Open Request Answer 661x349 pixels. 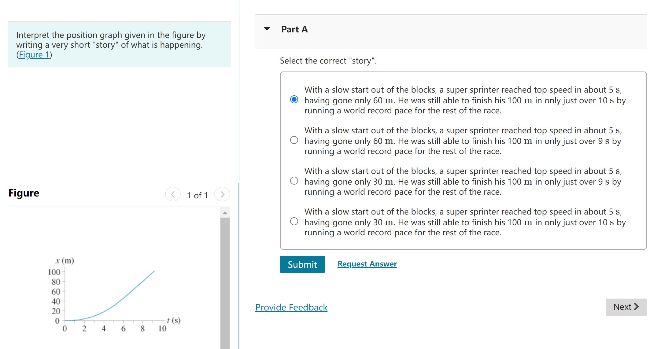click(x=367, y=263)
